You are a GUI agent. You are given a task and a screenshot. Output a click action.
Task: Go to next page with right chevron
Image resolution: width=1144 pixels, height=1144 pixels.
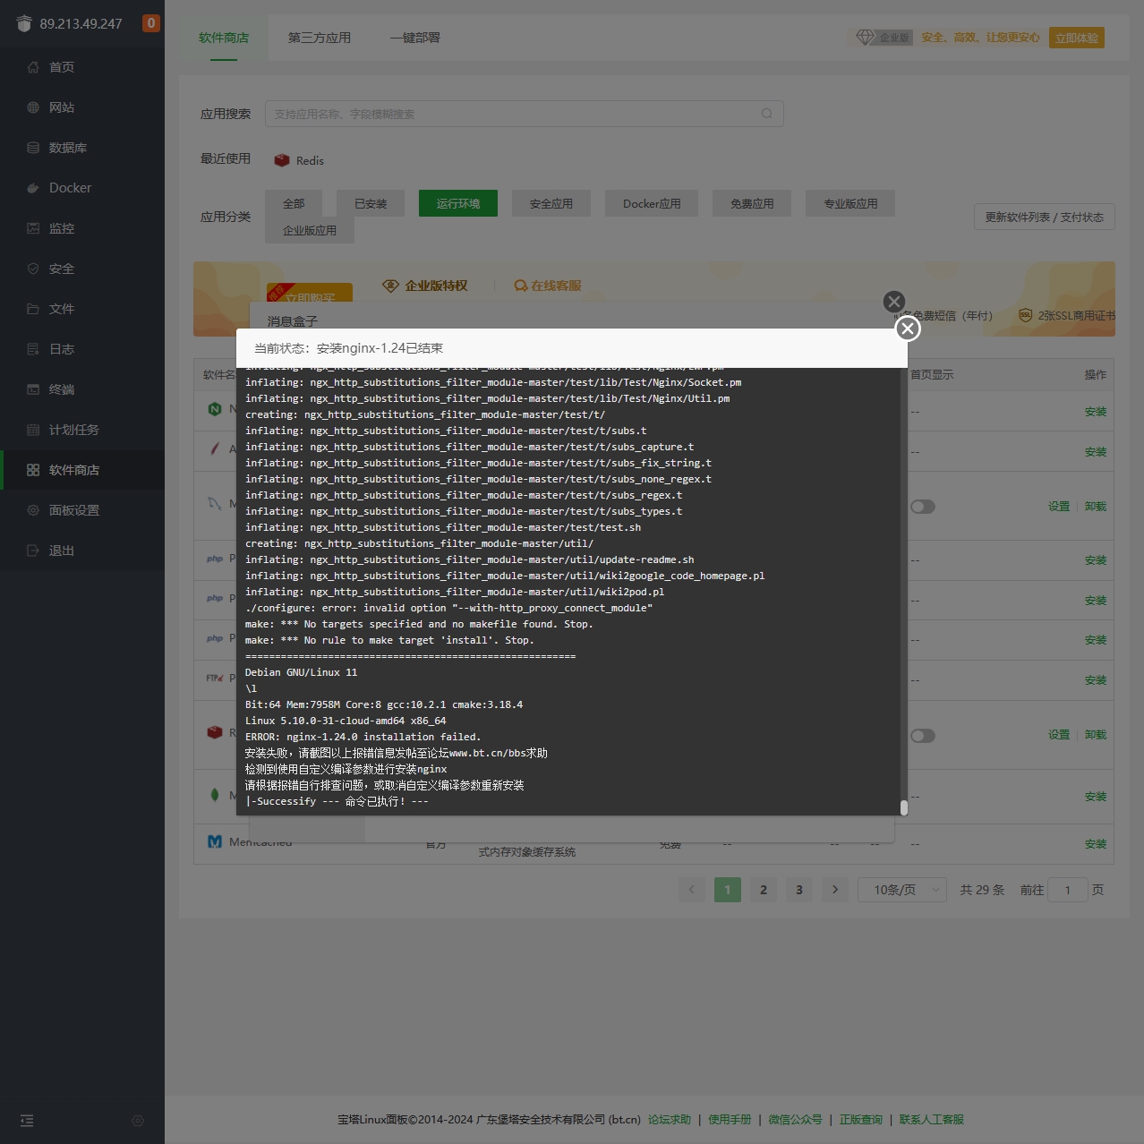tap(835, 890)
